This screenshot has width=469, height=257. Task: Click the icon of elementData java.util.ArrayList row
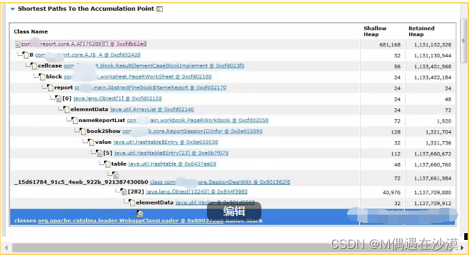[67, 110]
